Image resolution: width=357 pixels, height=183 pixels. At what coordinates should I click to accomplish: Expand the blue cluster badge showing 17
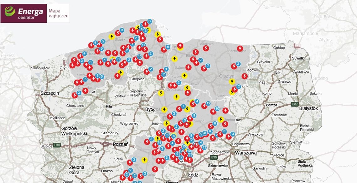click(x=144, y=45)
